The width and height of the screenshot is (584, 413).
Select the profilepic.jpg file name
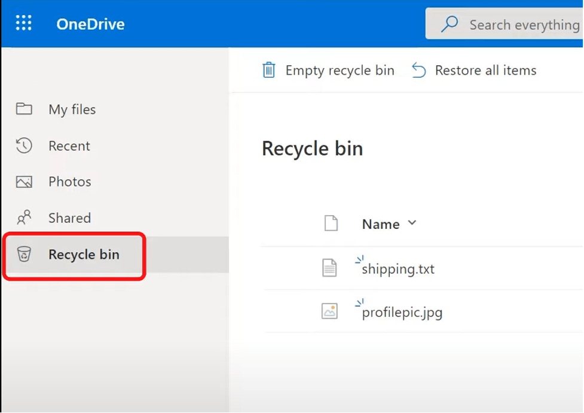point(402,312)
